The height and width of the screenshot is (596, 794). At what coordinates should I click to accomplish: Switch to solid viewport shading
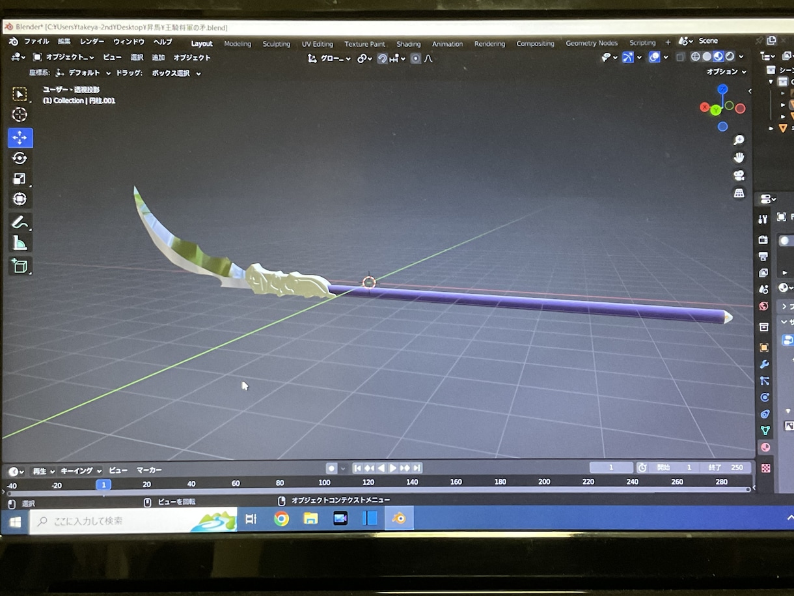point(707,57)
